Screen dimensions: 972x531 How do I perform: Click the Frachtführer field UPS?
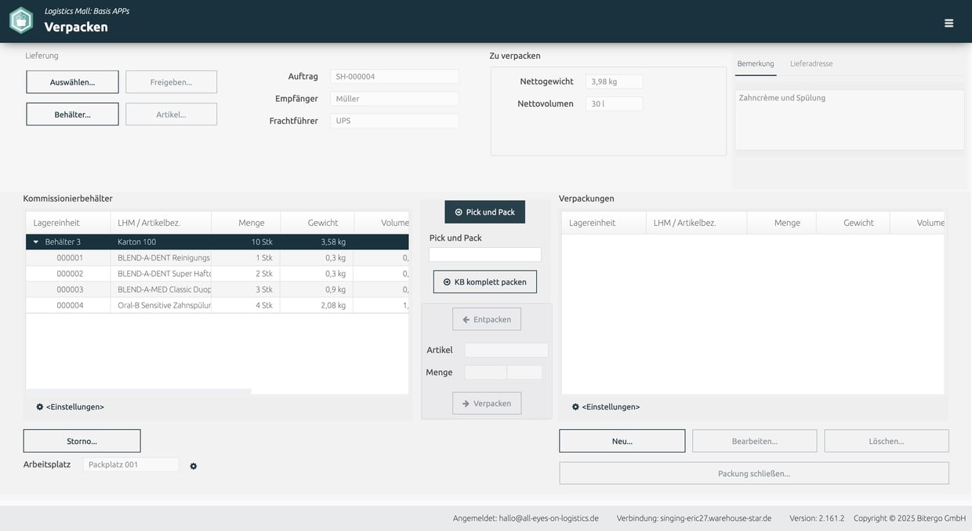coord(394,121)
